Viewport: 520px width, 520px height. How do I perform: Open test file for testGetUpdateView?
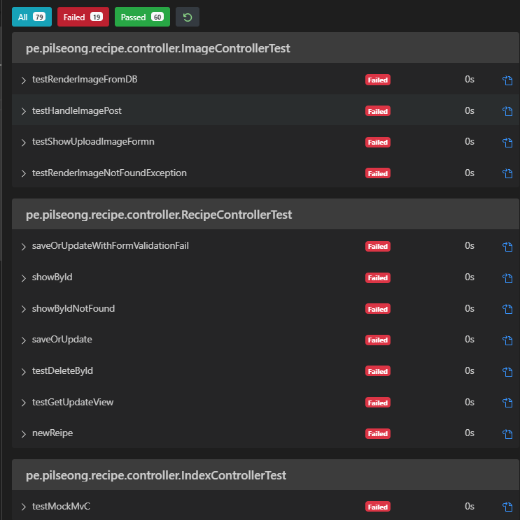(x=507, y=403)
